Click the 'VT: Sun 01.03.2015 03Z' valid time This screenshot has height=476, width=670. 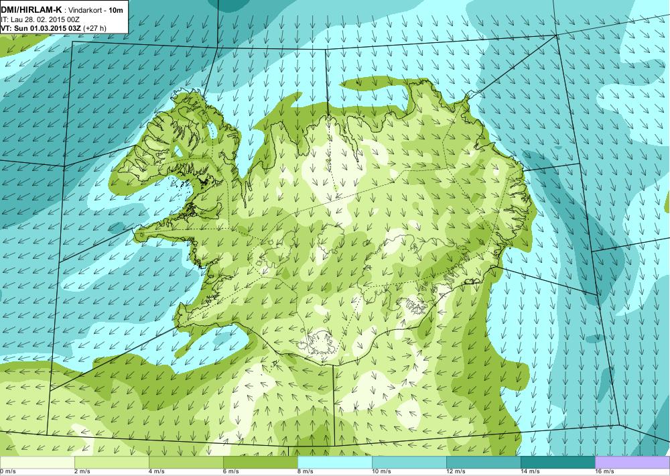coord(41,28)
